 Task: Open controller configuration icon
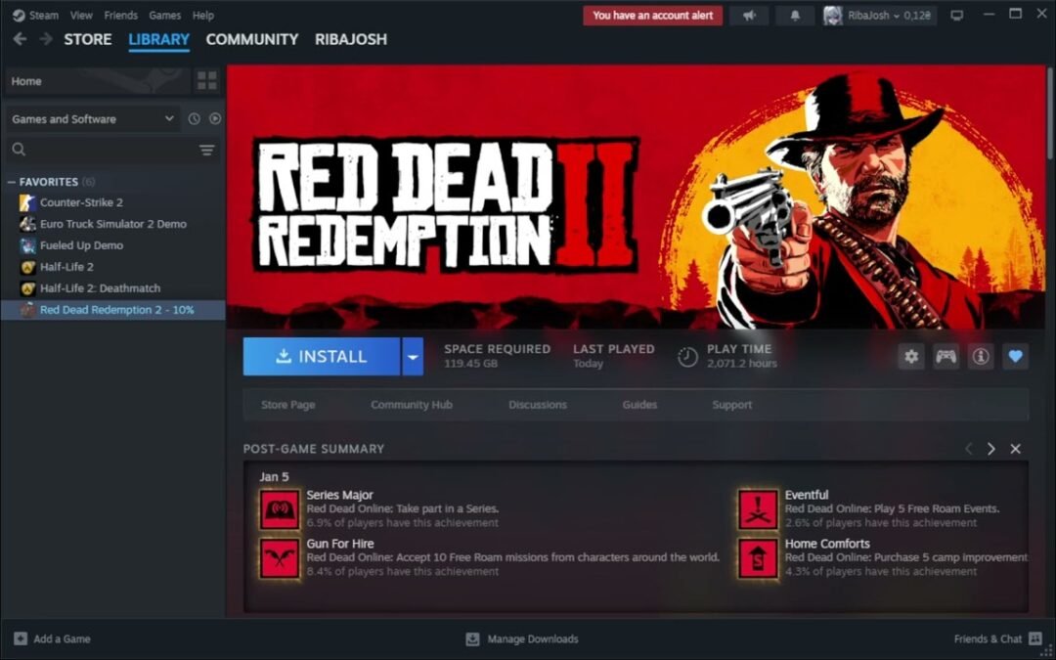pos(946,356)
